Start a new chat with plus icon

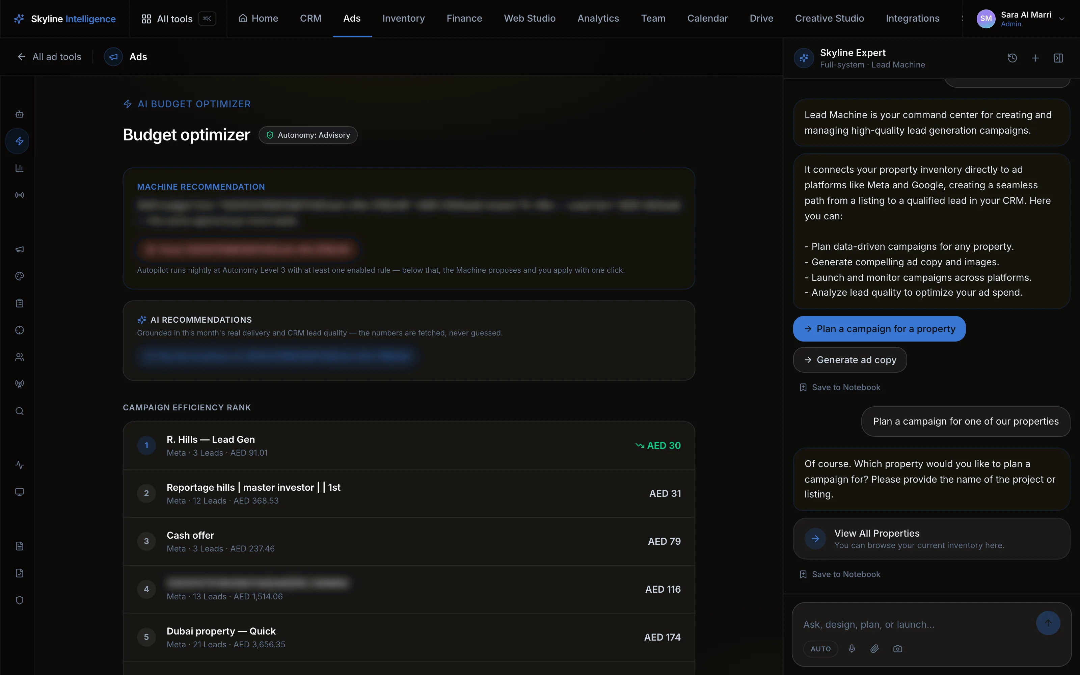1035,58
